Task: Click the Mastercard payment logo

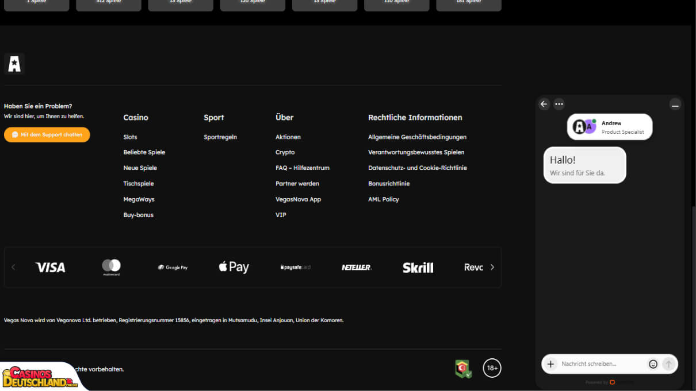Action: click(112, 267)
